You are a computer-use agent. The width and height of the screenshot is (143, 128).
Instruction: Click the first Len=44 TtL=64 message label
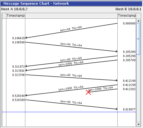[x=71, y=29]
